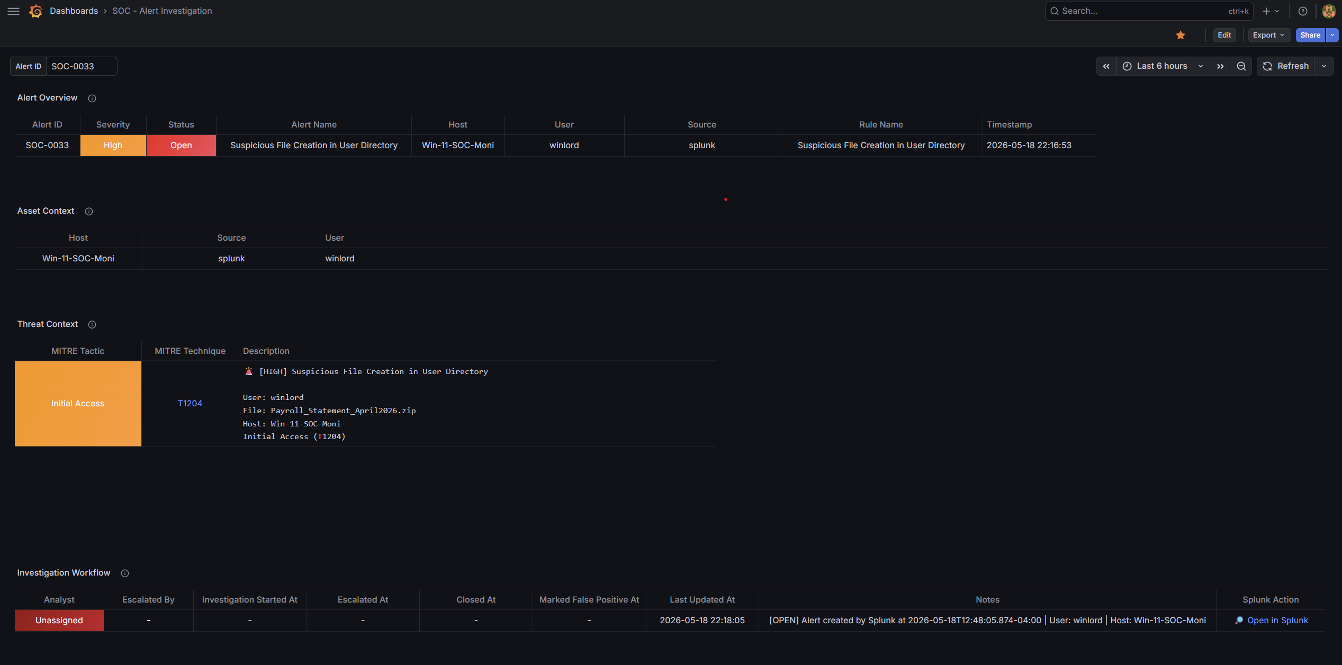
Task: Click the red Unassigned analyst cell
Action: (59, 620)
